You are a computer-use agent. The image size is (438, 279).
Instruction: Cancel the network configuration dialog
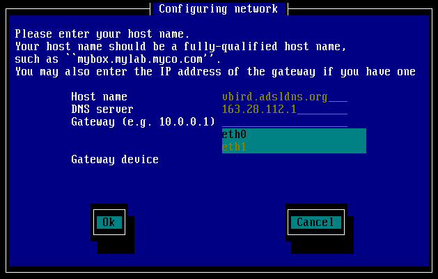[x=316, y=223]
